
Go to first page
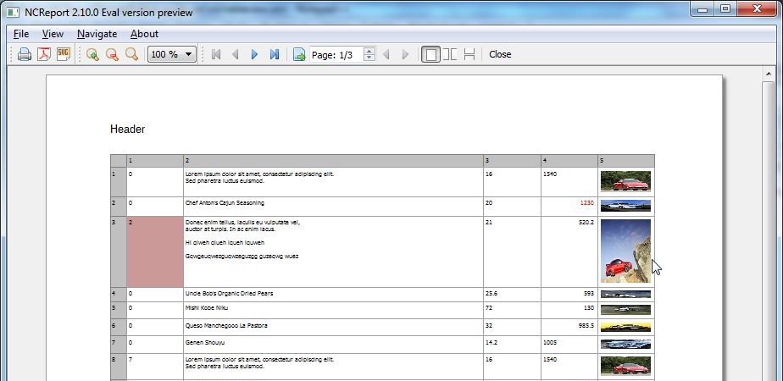pos(216,54)
